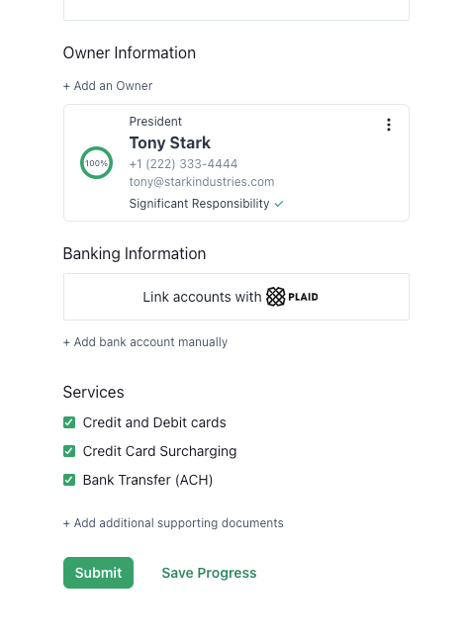Select the Tony Stark owner name

pos(170,142)
